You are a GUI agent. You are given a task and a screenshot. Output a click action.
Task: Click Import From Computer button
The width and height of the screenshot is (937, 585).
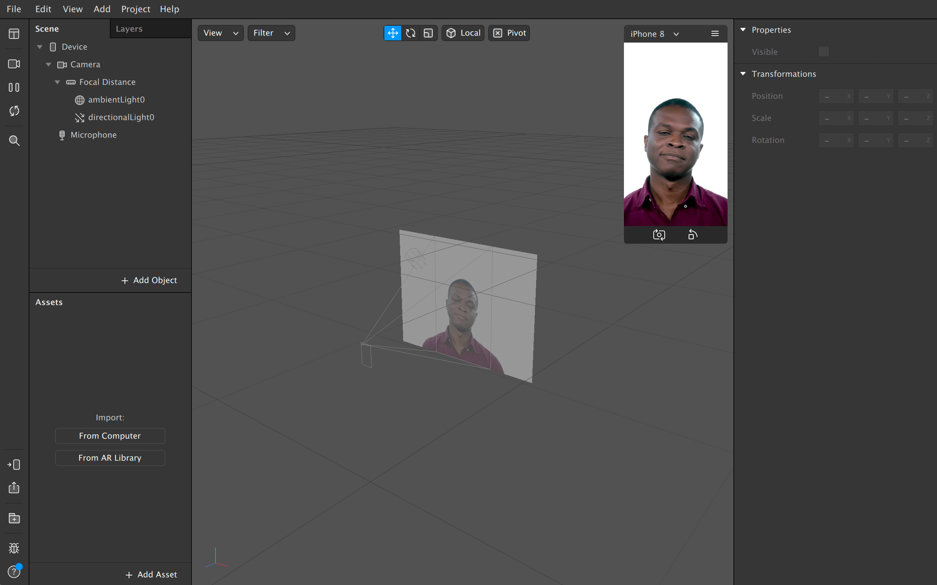(x=110, y=435)
